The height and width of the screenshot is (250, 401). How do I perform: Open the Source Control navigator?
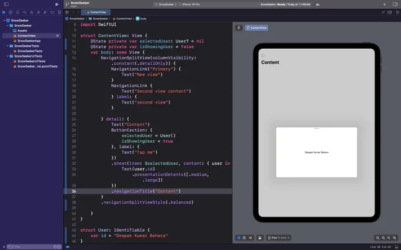pyautogui.click(x=11, y=12)
